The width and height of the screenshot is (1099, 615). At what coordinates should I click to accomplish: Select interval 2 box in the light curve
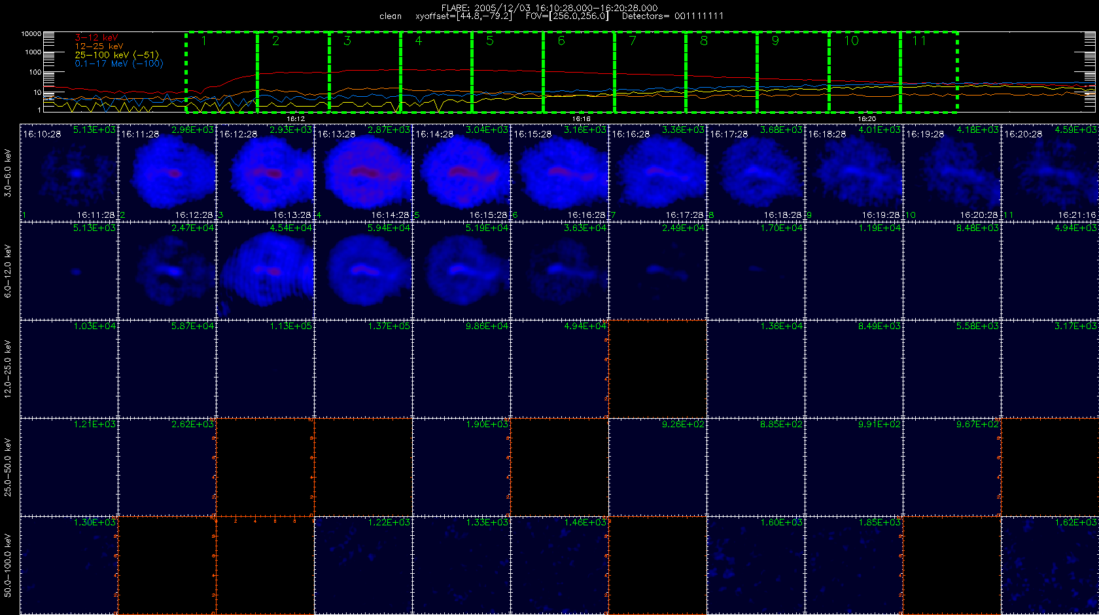point(293,72)
